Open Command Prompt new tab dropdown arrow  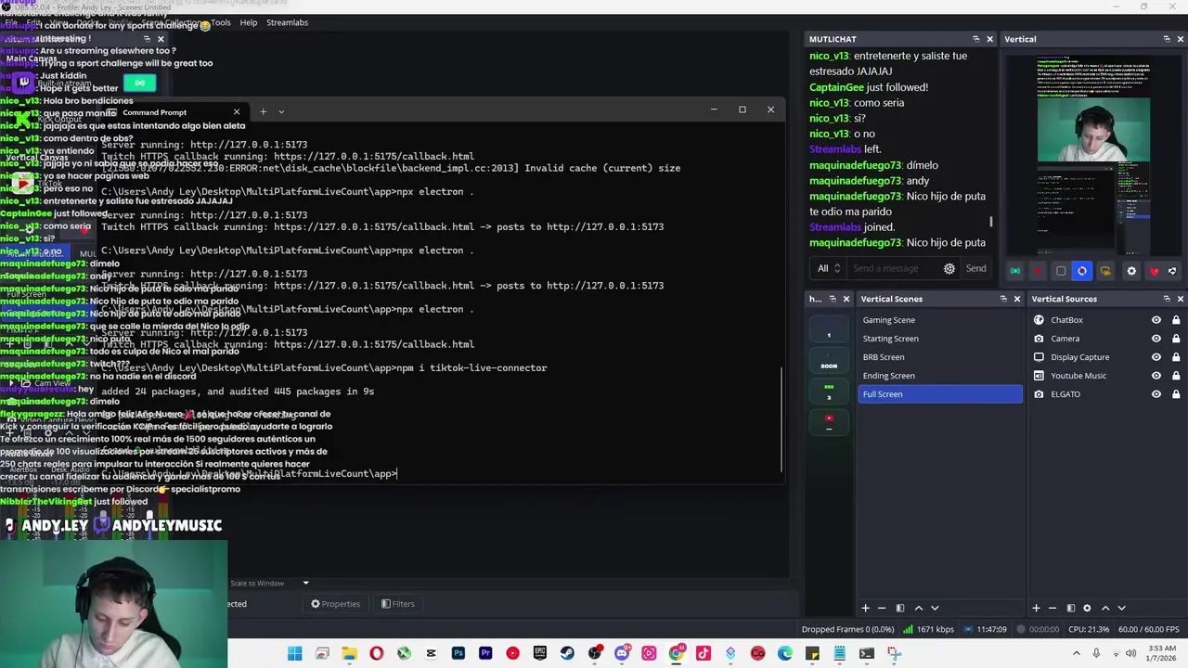[x=281, y=112]
